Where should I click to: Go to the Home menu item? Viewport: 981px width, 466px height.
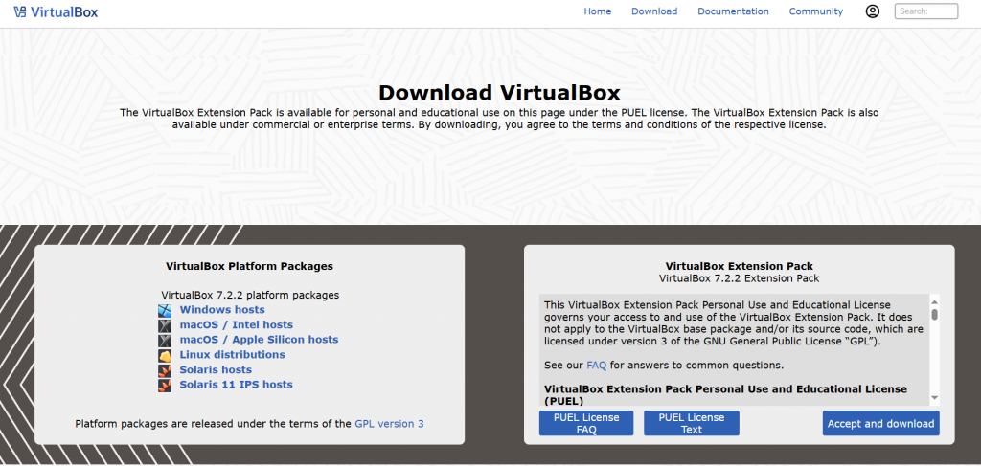tap(598, 11)
